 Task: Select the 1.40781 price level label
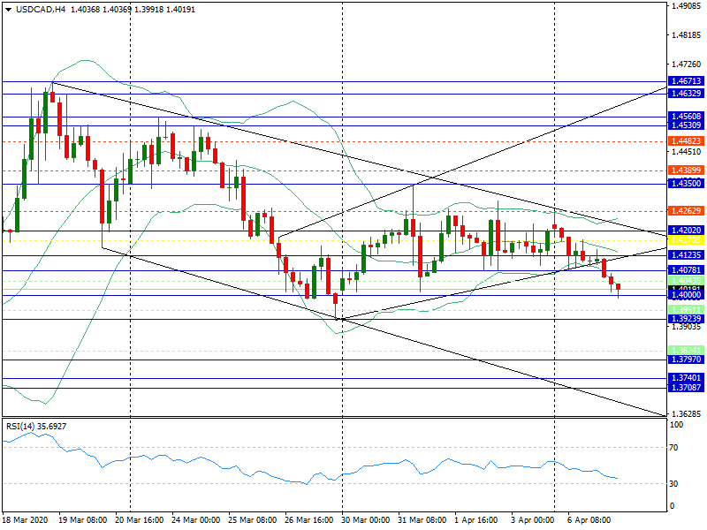coord(686,270)
